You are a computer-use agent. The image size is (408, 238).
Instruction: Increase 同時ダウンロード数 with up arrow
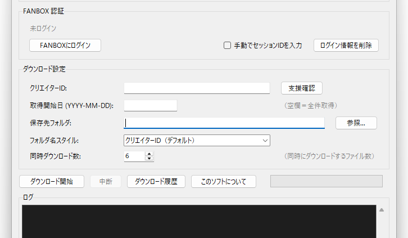(149, 154)
